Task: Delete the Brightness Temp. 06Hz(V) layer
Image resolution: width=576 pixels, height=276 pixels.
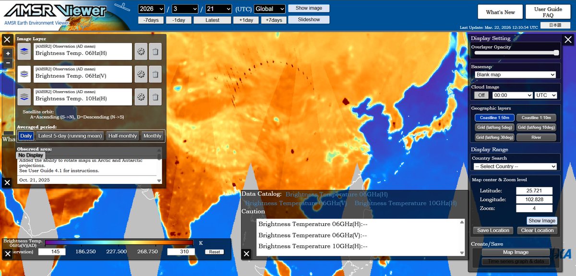Action: (155, 74)
